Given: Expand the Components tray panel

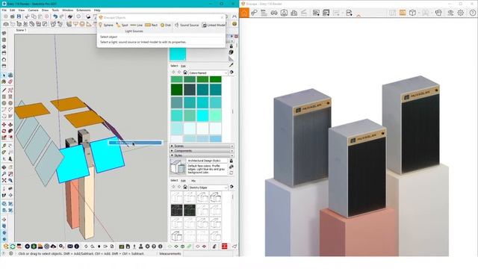Looking at the screenshot, I should coord(202,151).
